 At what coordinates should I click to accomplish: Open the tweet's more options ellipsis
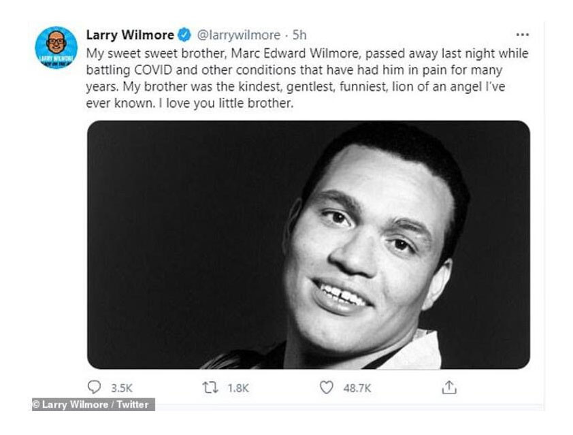coord(522,35)
